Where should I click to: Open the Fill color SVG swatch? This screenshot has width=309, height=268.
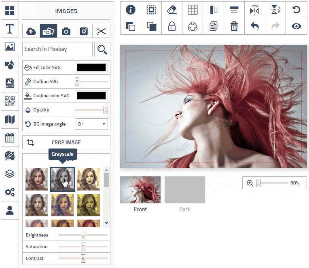tap(91, 67)
